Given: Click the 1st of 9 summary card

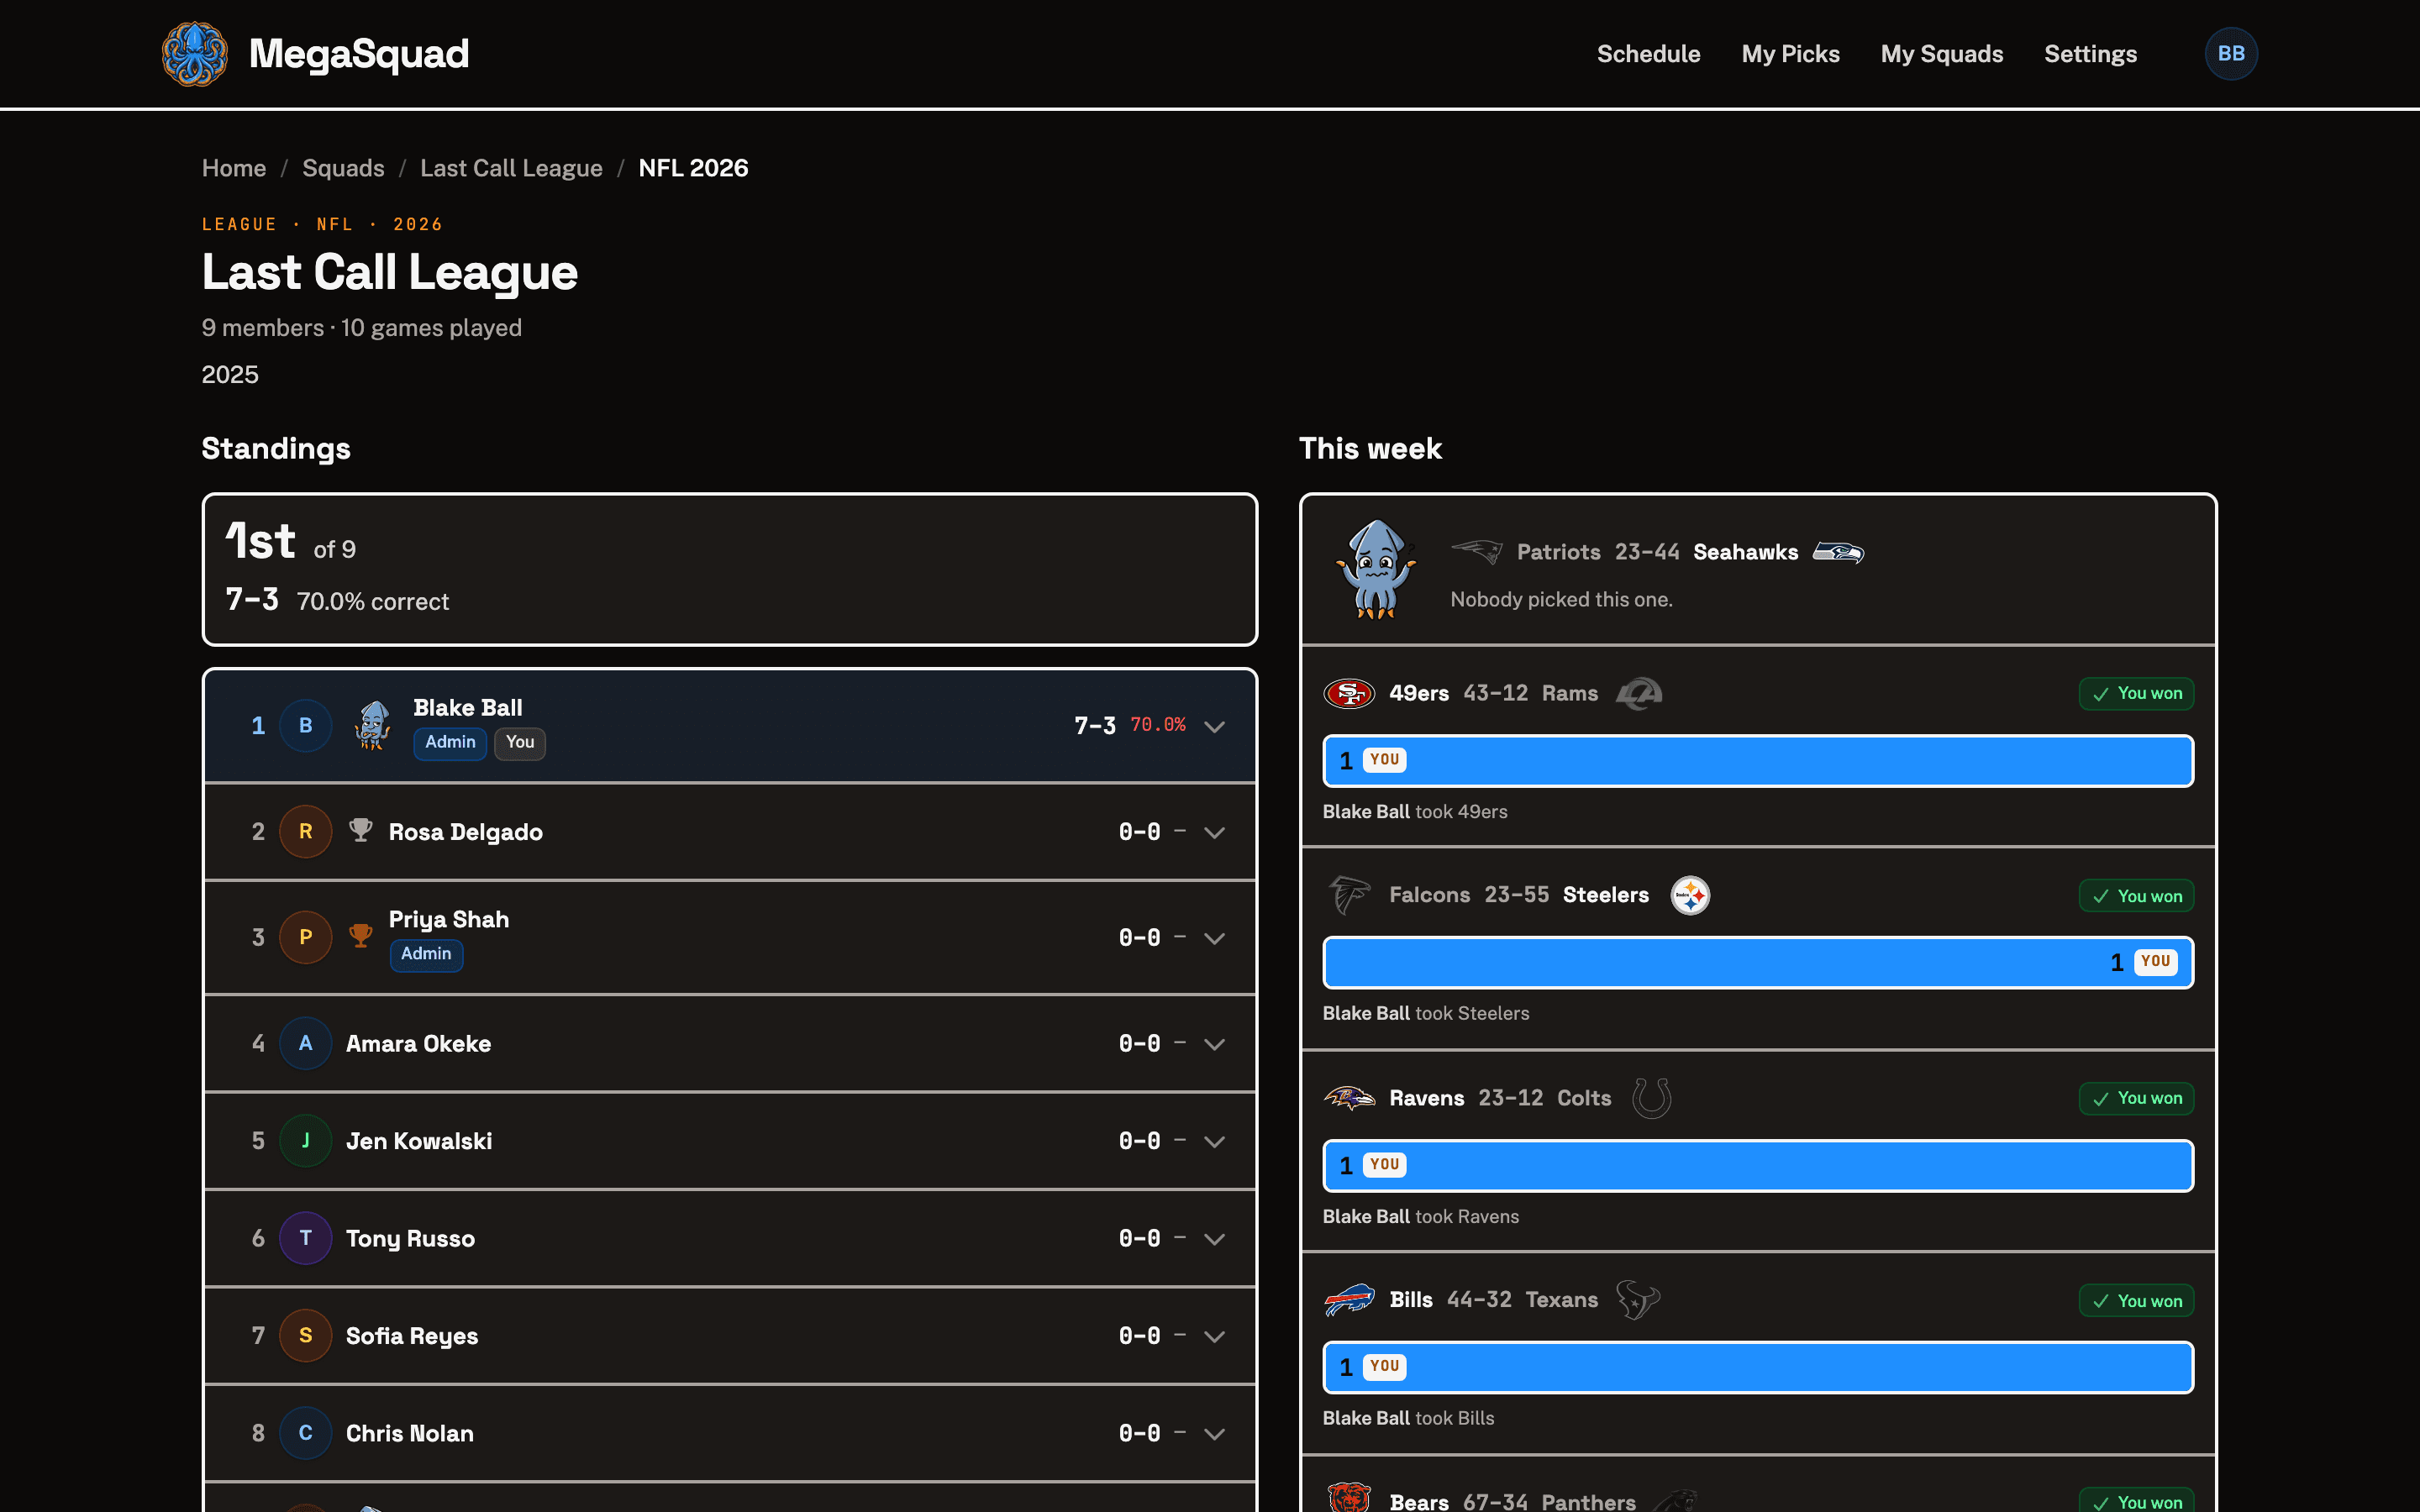Looking at the screenshot, I should pyautogui.click(x=730, y=569).
